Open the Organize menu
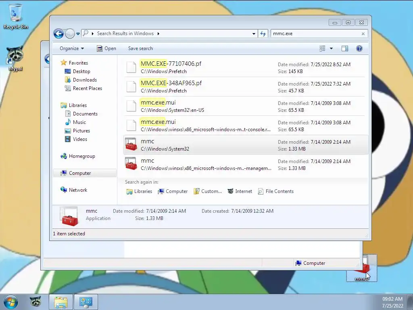This screenshot has width=413, height=310. (72, 48)
